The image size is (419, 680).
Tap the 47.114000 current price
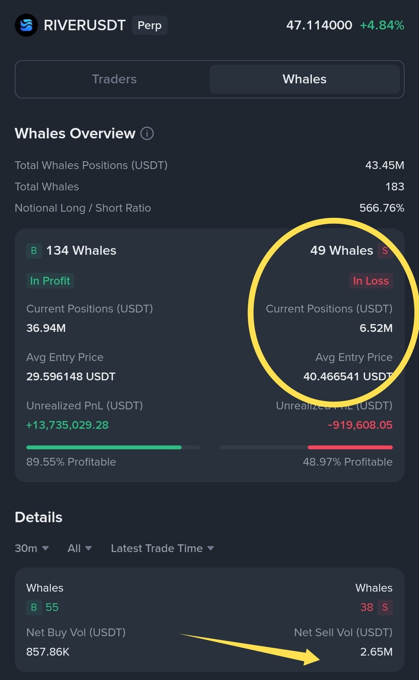click(319, 25)
